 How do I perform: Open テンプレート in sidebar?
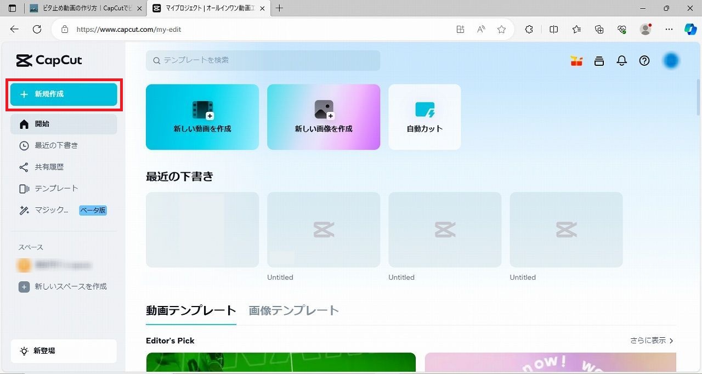[x=56, y=188]
